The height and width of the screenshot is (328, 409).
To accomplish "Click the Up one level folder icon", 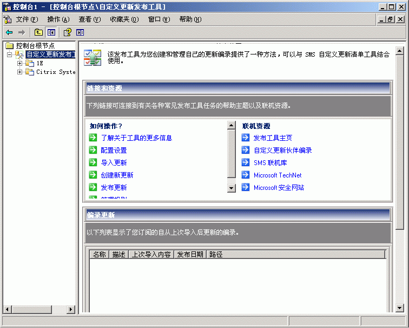I will [38, 32].
